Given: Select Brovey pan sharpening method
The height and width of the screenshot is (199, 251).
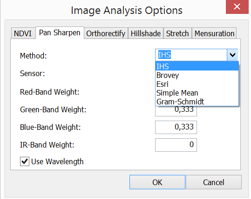Looking at the screenshot, I should pyautogui.click(x=197, y=75).
